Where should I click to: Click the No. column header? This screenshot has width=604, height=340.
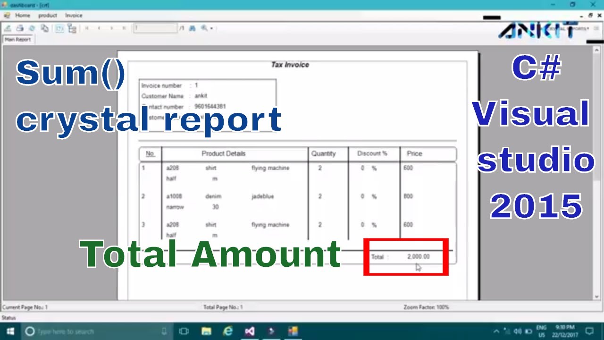150,153
